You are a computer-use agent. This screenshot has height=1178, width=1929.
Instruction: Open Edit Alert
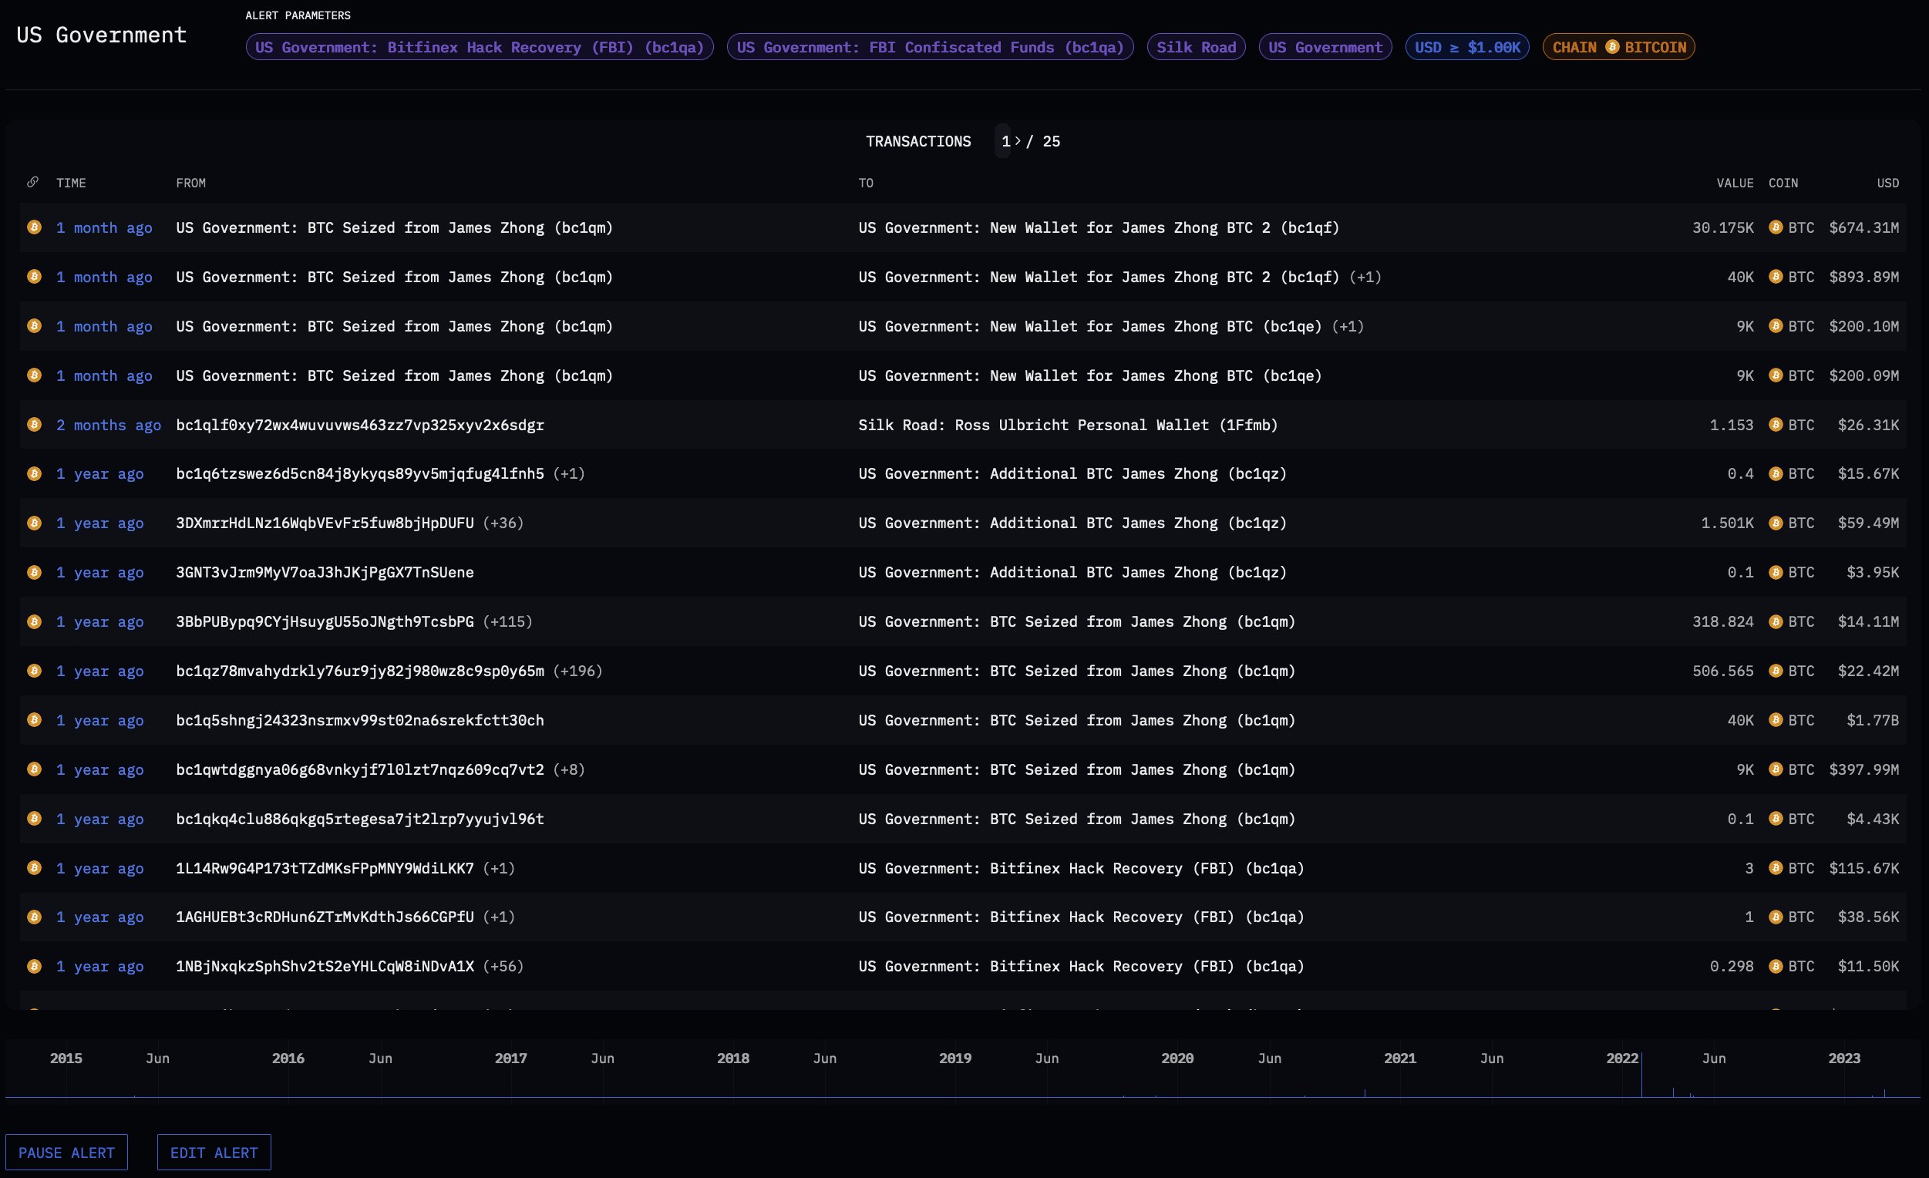point(214,1152)
